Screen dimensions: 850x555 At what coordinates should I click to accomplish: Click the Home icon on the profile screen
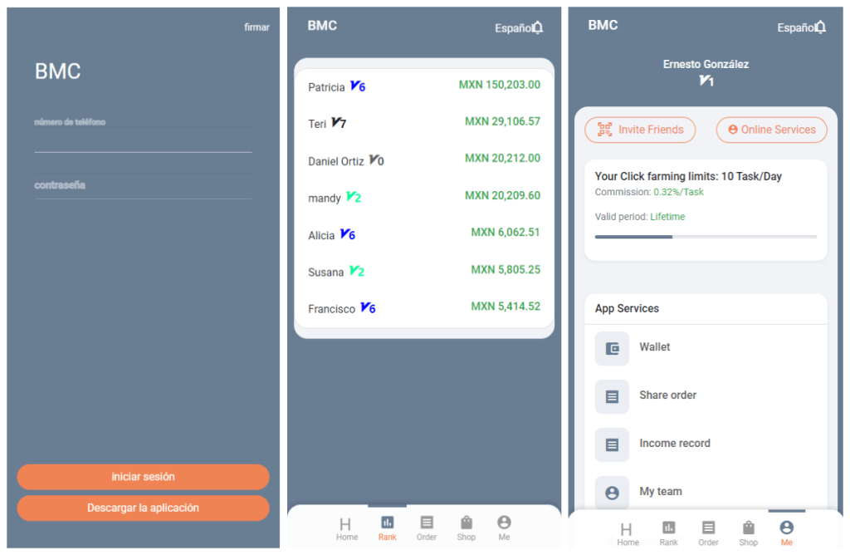pyautogui.click(x=627, y=528)
